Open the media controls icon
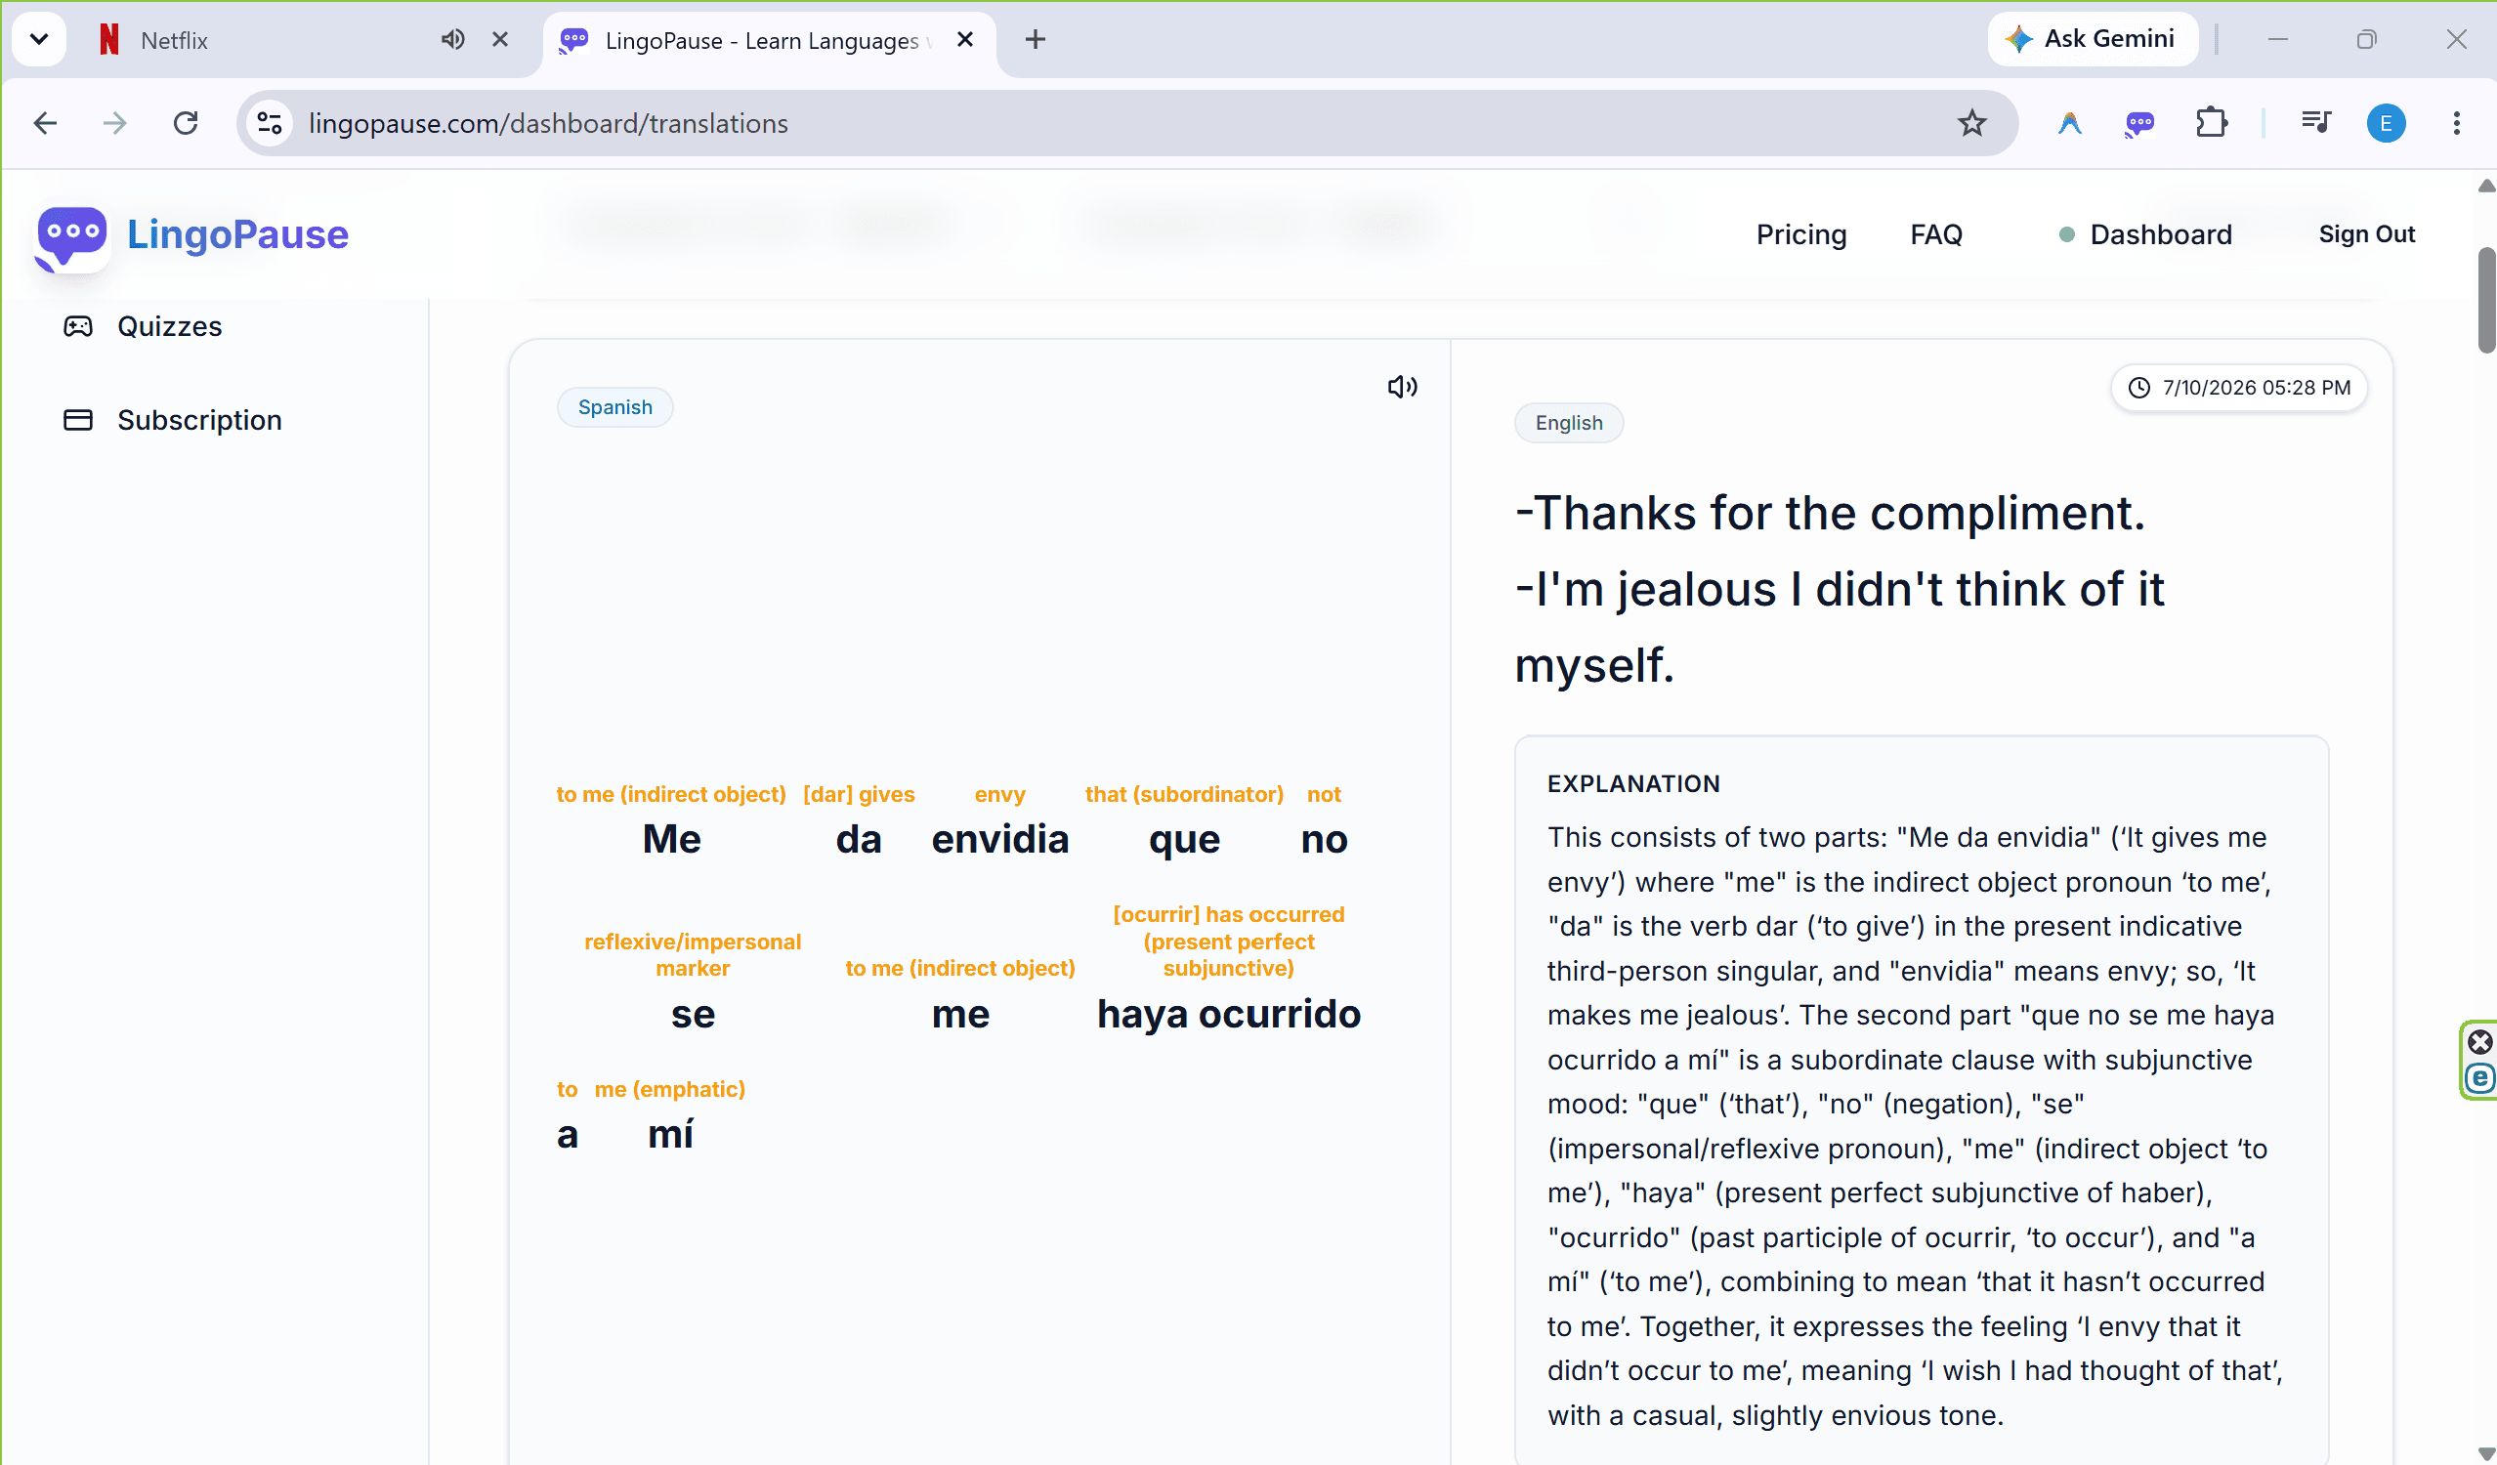 pyautogui.click(x=2315, y=123)
